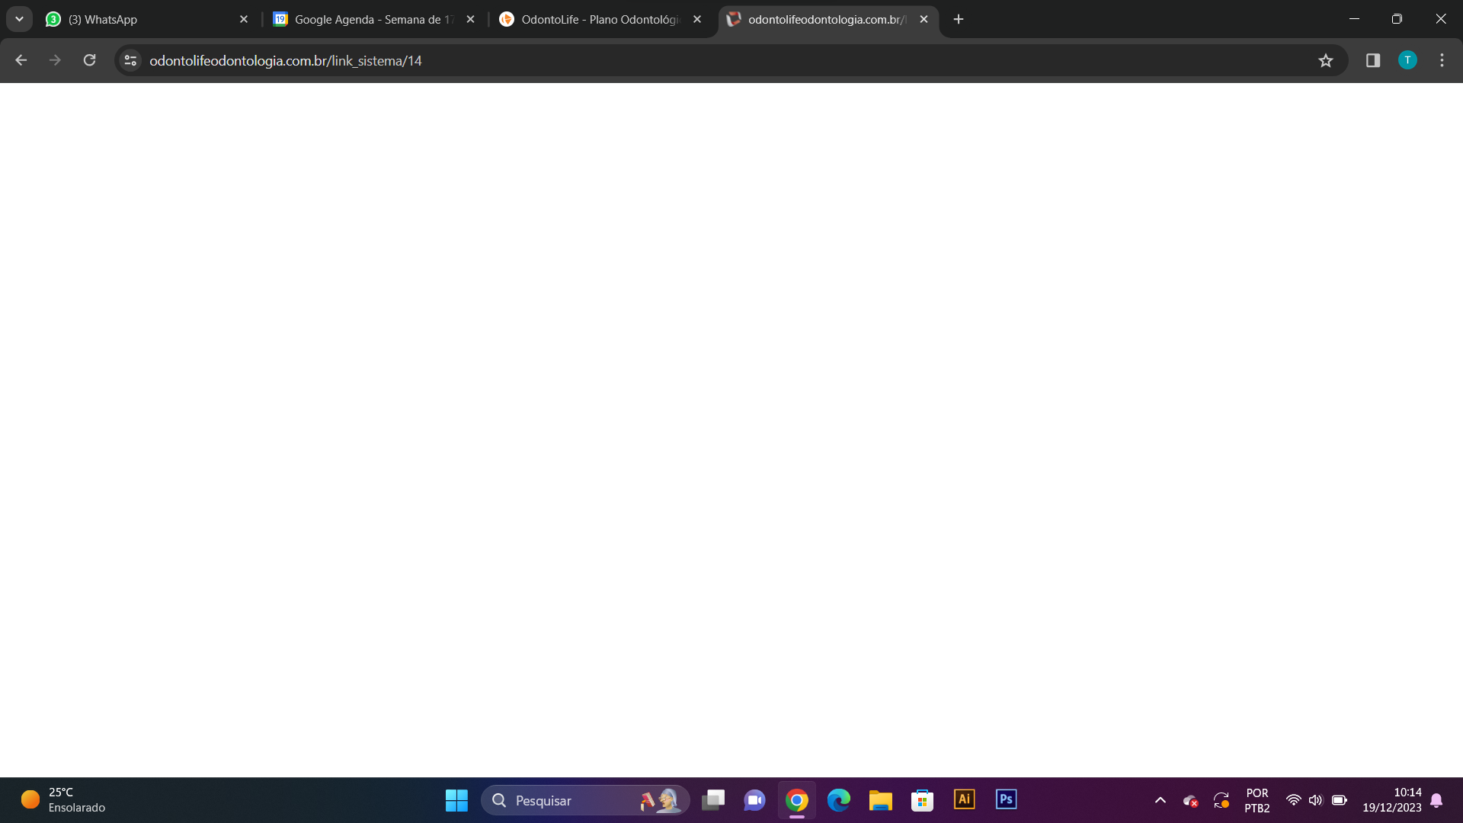The height and width of the screenshot is (823, 1463).
Task: Open Chrome side panel
Action: [1373, 60]
